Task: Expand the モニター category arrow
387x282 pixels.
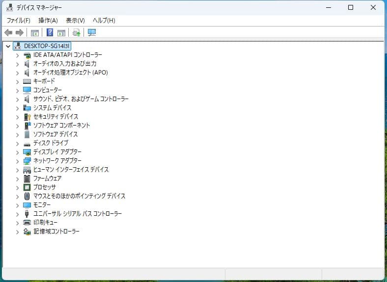Action: (17, 205)
